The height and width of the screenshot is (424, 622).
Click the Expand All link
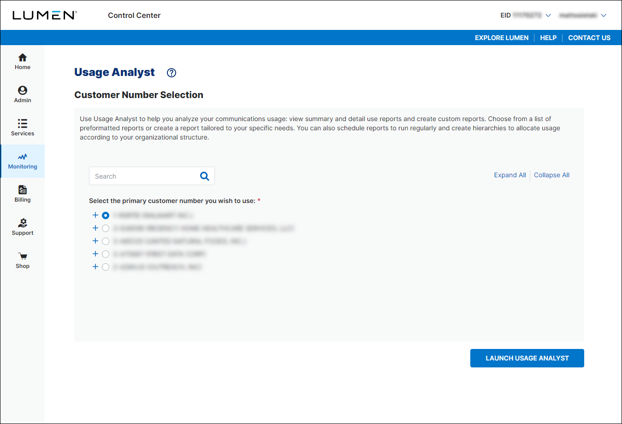(x=510, y=175)
